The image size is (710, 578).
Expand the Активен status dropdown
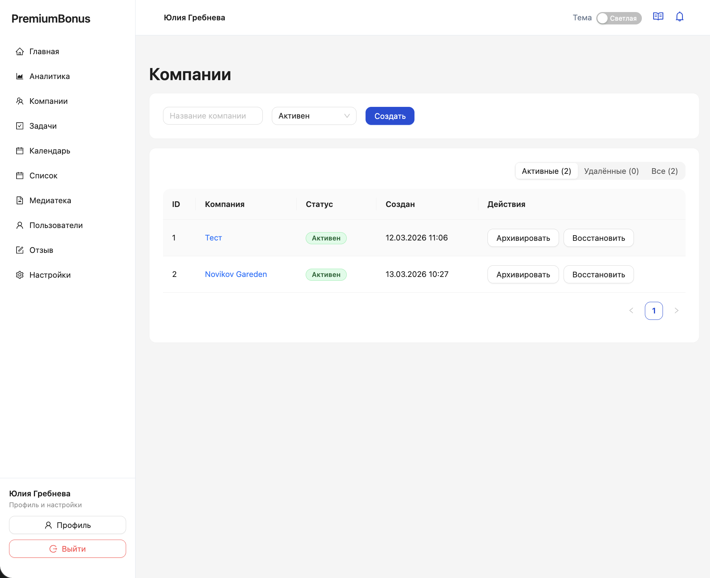point(314,116)
